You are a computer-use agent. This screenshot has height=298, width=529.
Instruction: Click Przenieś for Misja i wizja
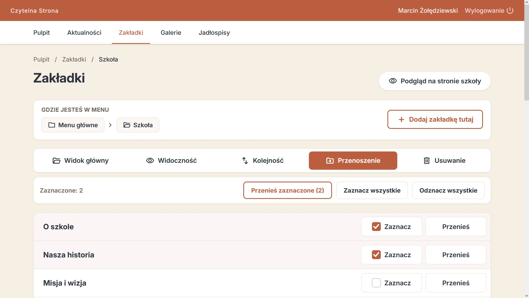(456, 283)
